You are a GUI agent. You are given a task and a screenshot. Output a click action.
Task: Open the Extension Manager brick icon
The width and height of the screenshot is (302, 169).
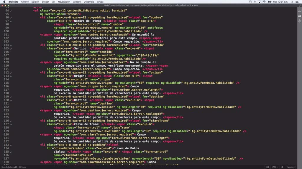click(x=300, y=16)
